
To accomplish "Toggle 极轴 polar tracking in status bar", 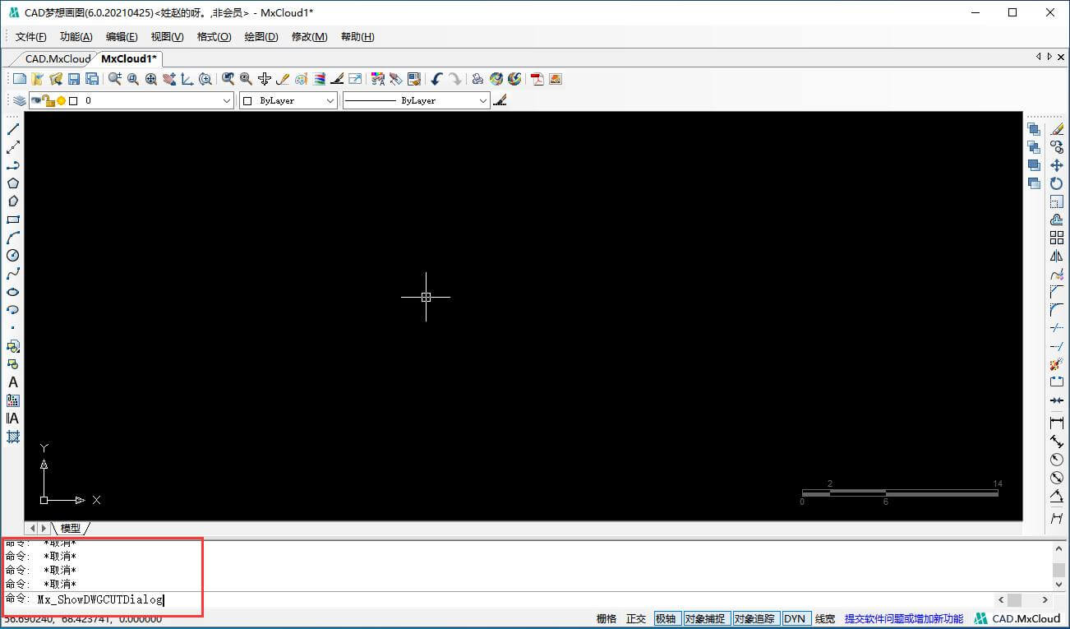I will point(666,618).
